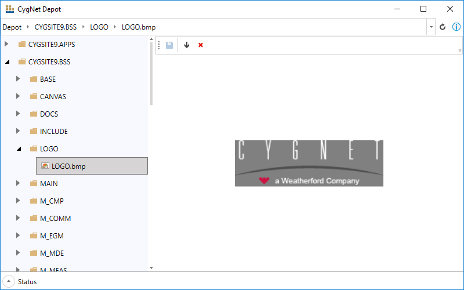464x290 pixels.
Task: Click the tree vertical scrollbar thumb
Action: (151, 74)
